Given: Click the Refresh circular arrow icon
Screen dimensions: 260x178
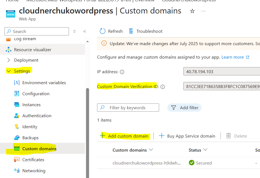Looking at the screenshot, I should [x=103, y=31].
